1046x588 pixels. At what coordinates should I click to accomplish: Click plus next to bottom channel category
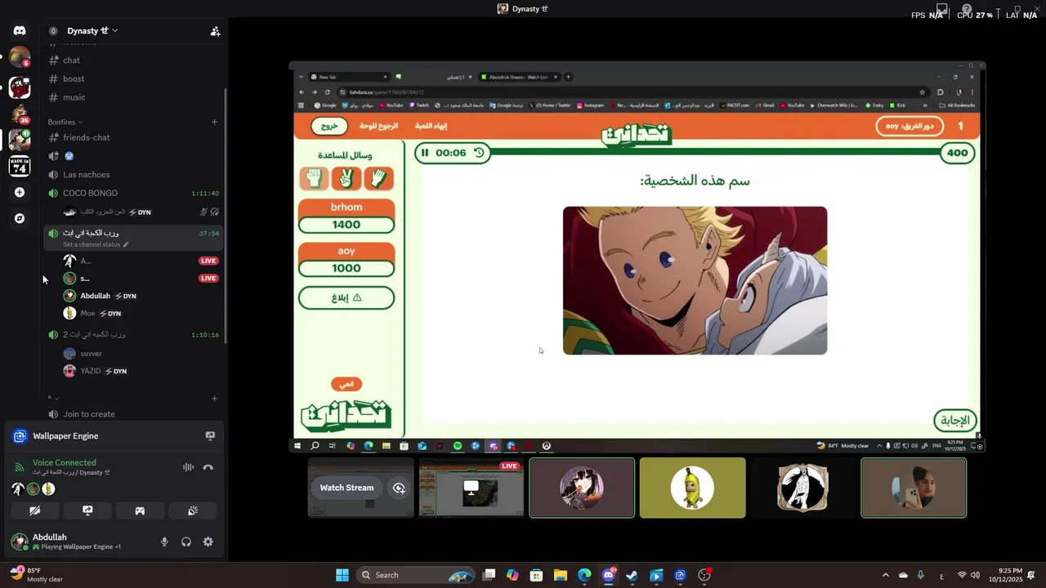[215, 399]
